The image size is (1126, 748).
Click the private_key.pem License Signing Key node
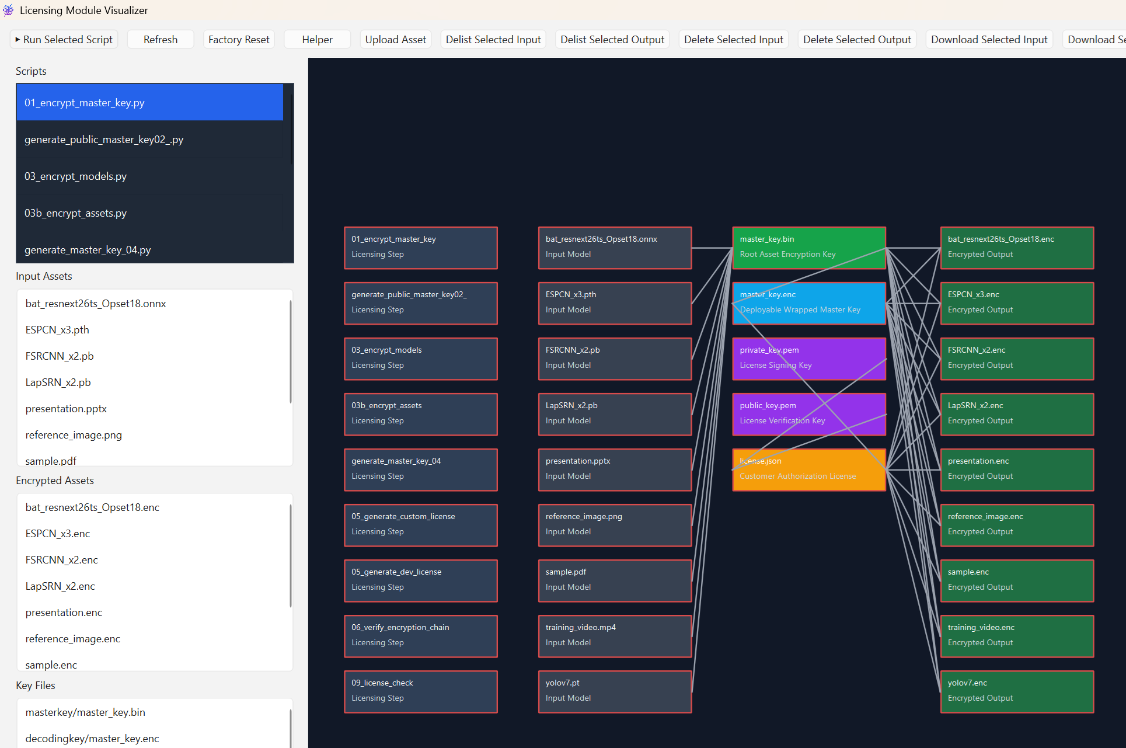tap(809, 359)
